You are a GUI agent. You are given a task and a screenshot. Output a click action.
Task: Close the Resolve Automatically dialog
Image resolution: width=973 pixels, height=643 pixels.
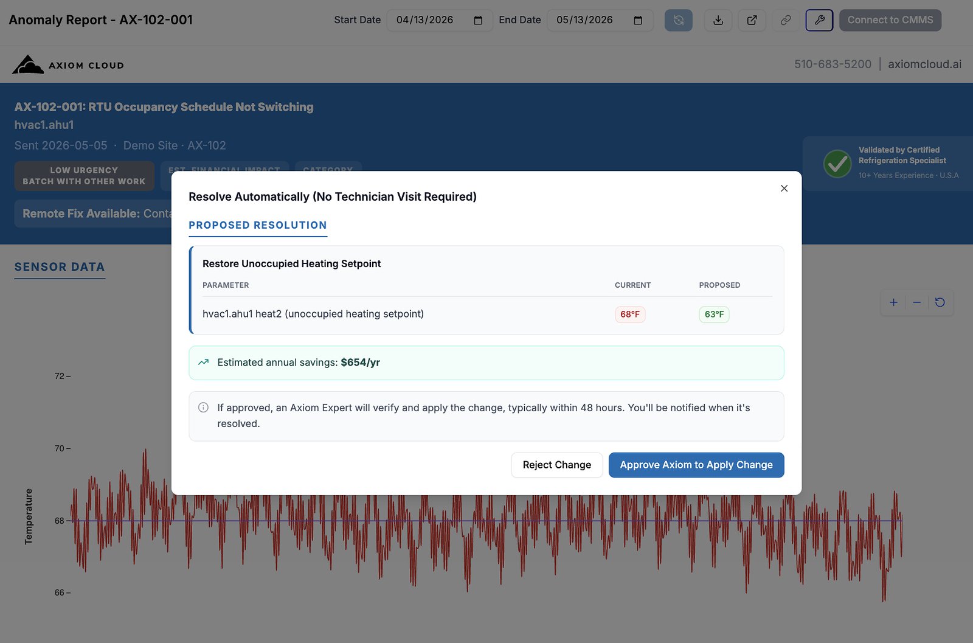click(784, 189)
